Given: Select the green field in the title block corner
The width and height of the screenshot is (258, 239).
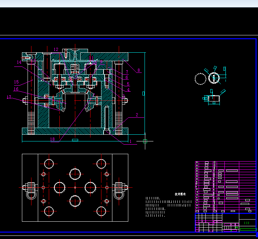Looking at the screenshot, I should [x=248, y=229].
